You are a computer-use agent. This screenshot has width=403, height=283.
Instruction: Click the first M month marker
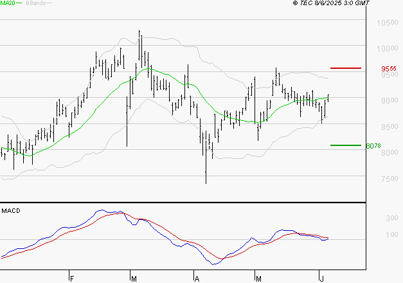tap(134, 278)
